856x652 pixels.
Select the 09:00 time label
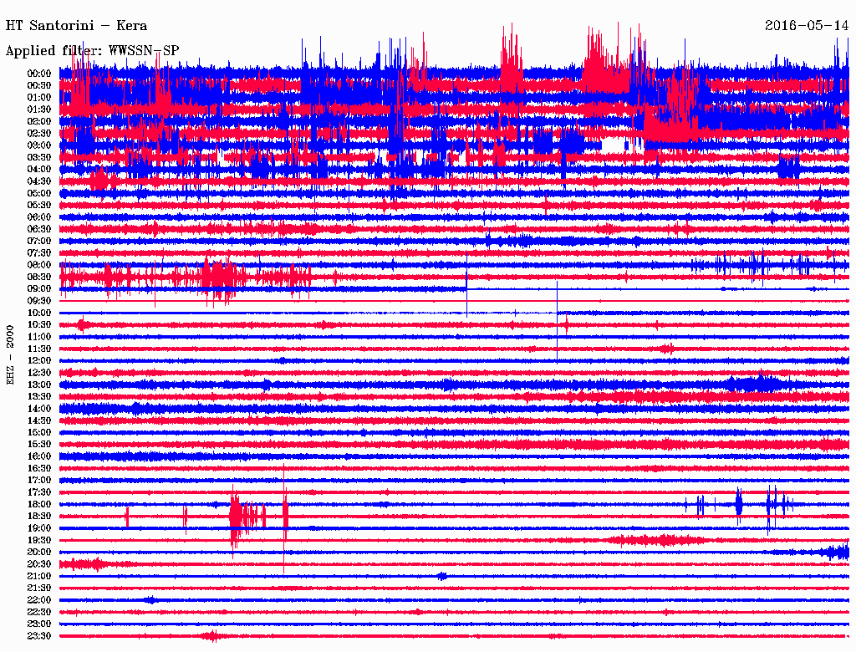click(39, 289)
